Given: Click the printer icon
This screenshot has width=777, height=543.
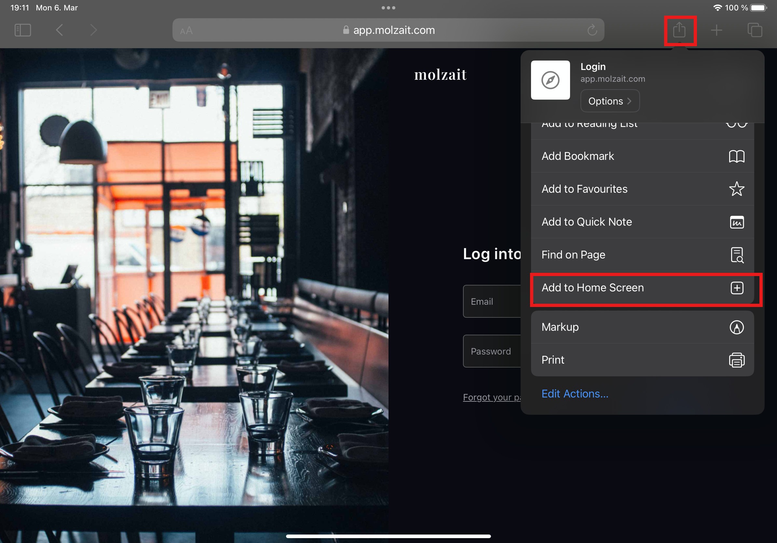Looking at the screenshot, I should click(x=736, y=360).
